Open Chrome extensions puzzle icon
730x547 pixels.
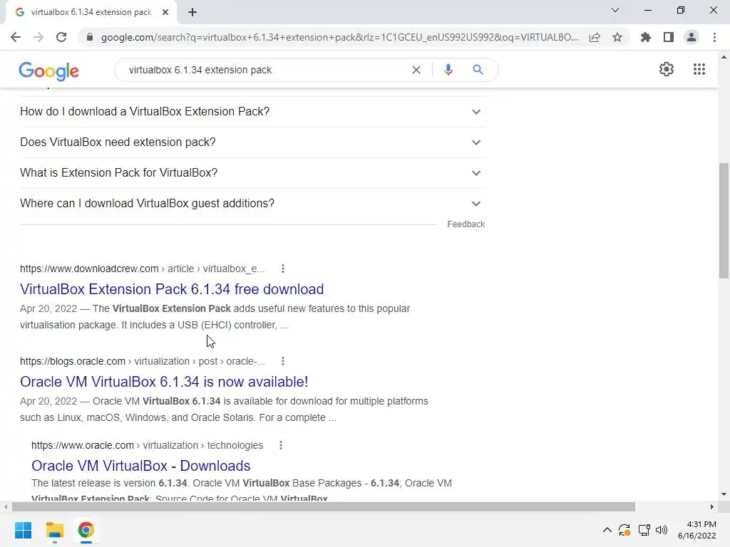(646, 37)
